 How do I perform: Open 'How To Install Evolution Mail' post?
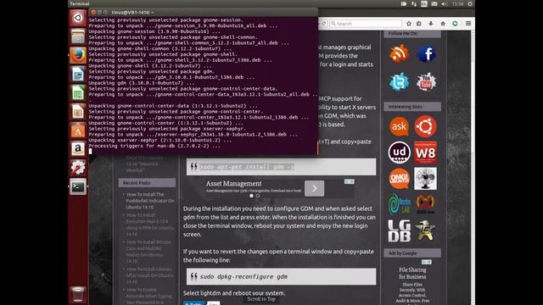point(150,225)
